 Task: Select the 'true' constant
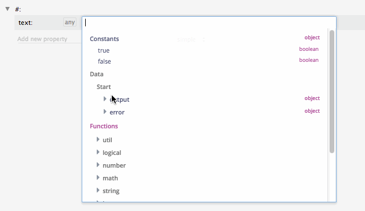click(104, 50)
